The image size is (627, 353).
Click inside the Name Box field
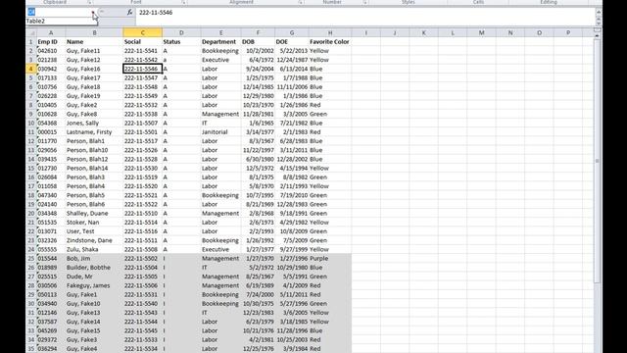(x=59, y=13)
